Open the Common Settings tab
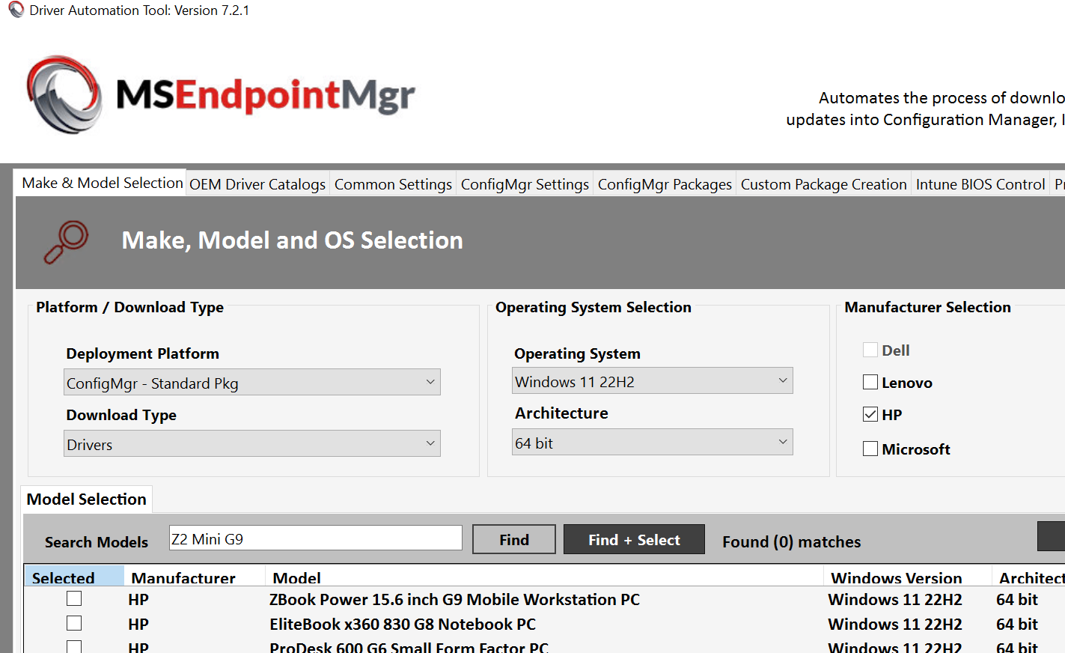The width and height of the screenshot is (1065, 653). pos(392,183)
